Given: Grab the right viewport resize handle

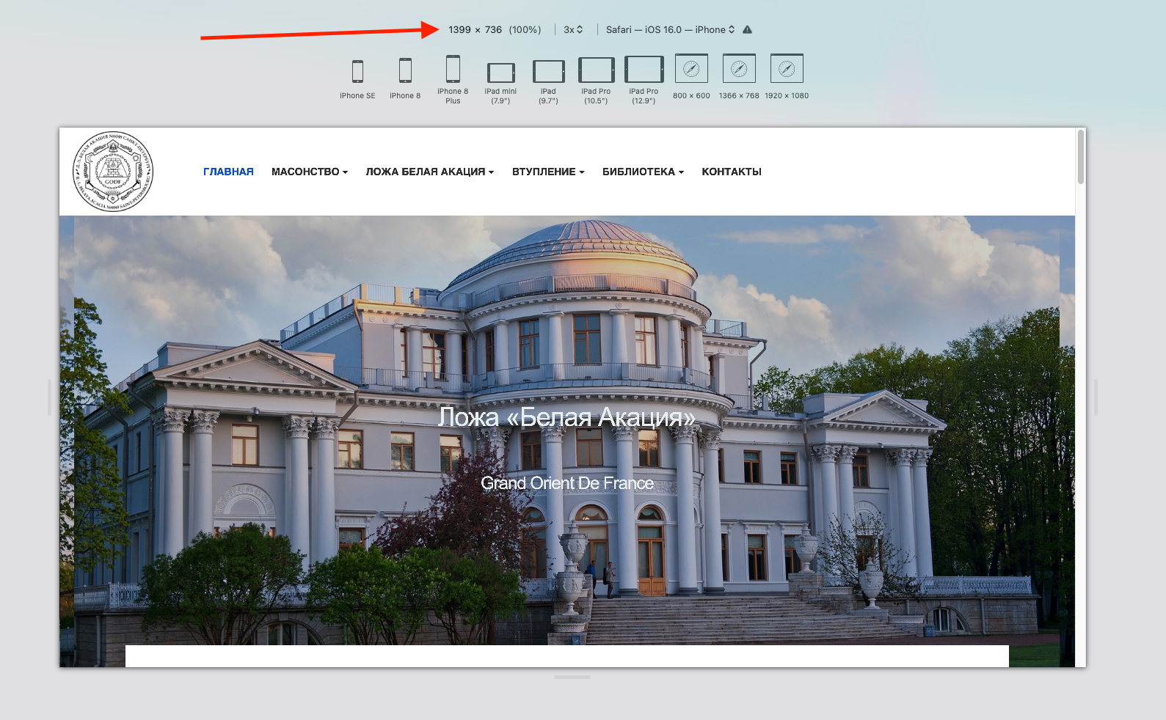Looking at the screenshot, I should (x=1096, y=397).
